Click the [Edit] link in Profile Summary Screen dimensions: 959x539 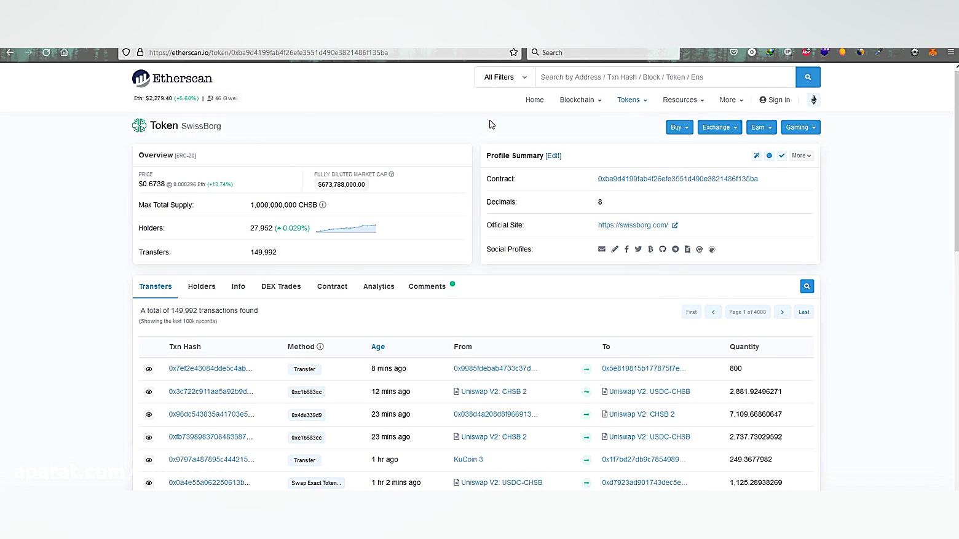click(553, 155)
